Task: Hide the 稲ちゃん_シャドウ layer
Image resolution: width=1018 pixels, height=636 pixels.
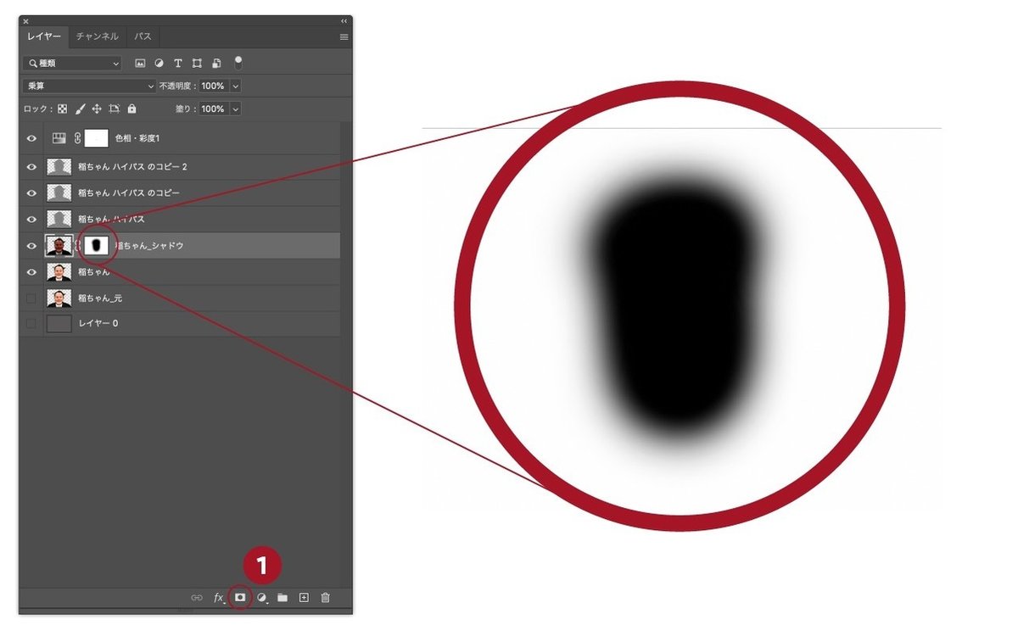Action: click(x=31, y=246)
